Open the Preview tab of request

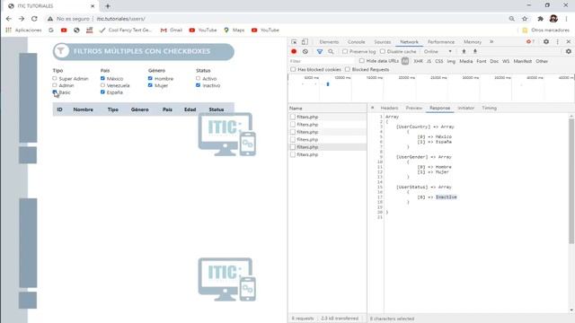click(413, 108)
